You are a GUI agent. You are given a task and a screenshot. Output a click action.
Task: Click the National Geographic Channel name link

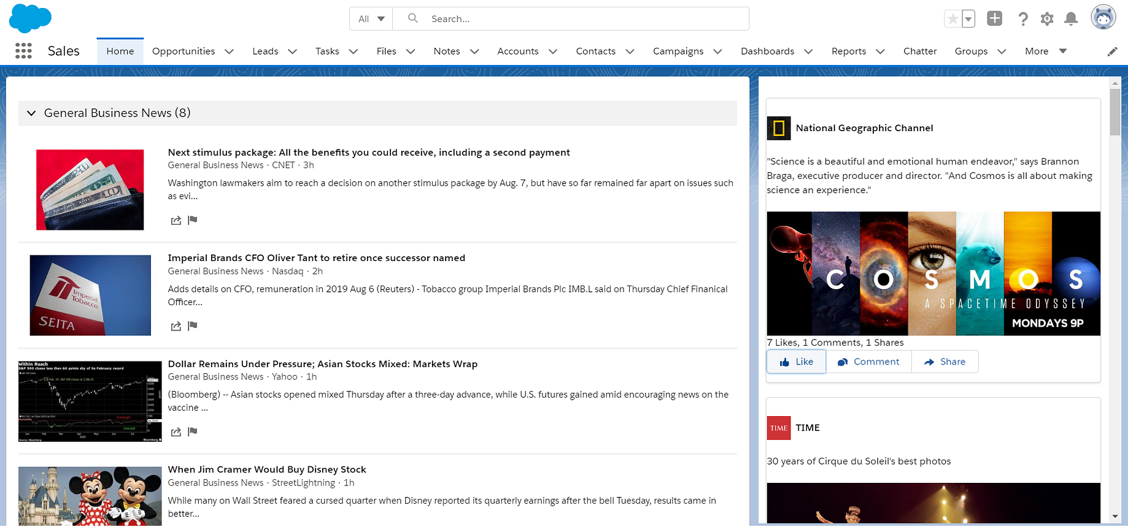864,128
